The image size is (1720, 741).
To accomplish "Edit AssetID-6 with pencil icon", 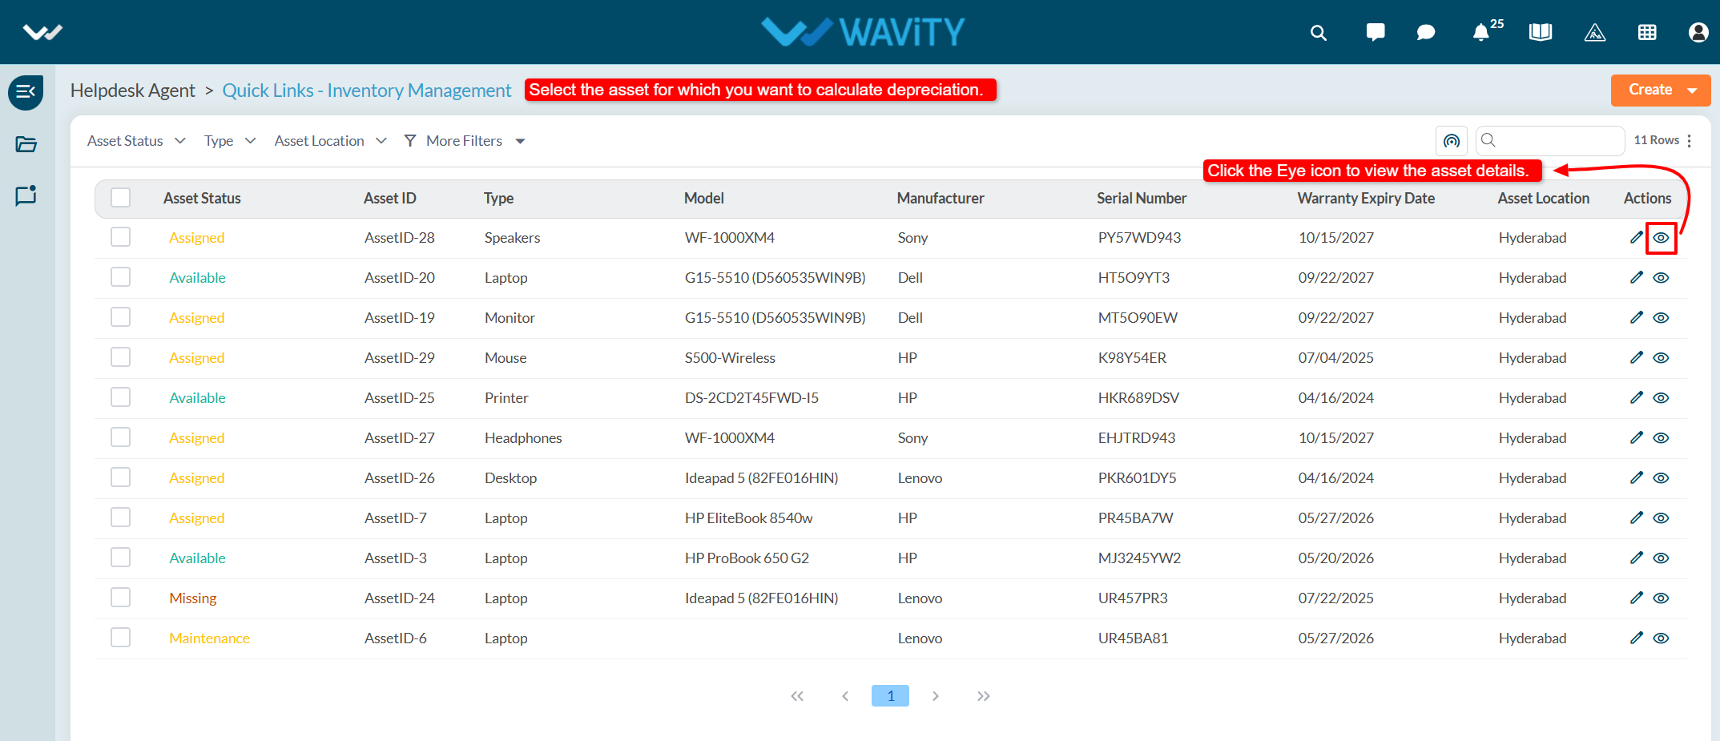I will coord(1636,638).
